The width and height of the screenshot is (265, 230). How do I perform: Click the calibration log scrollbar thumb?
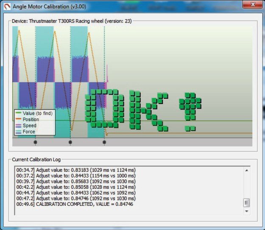click(246, 202)
